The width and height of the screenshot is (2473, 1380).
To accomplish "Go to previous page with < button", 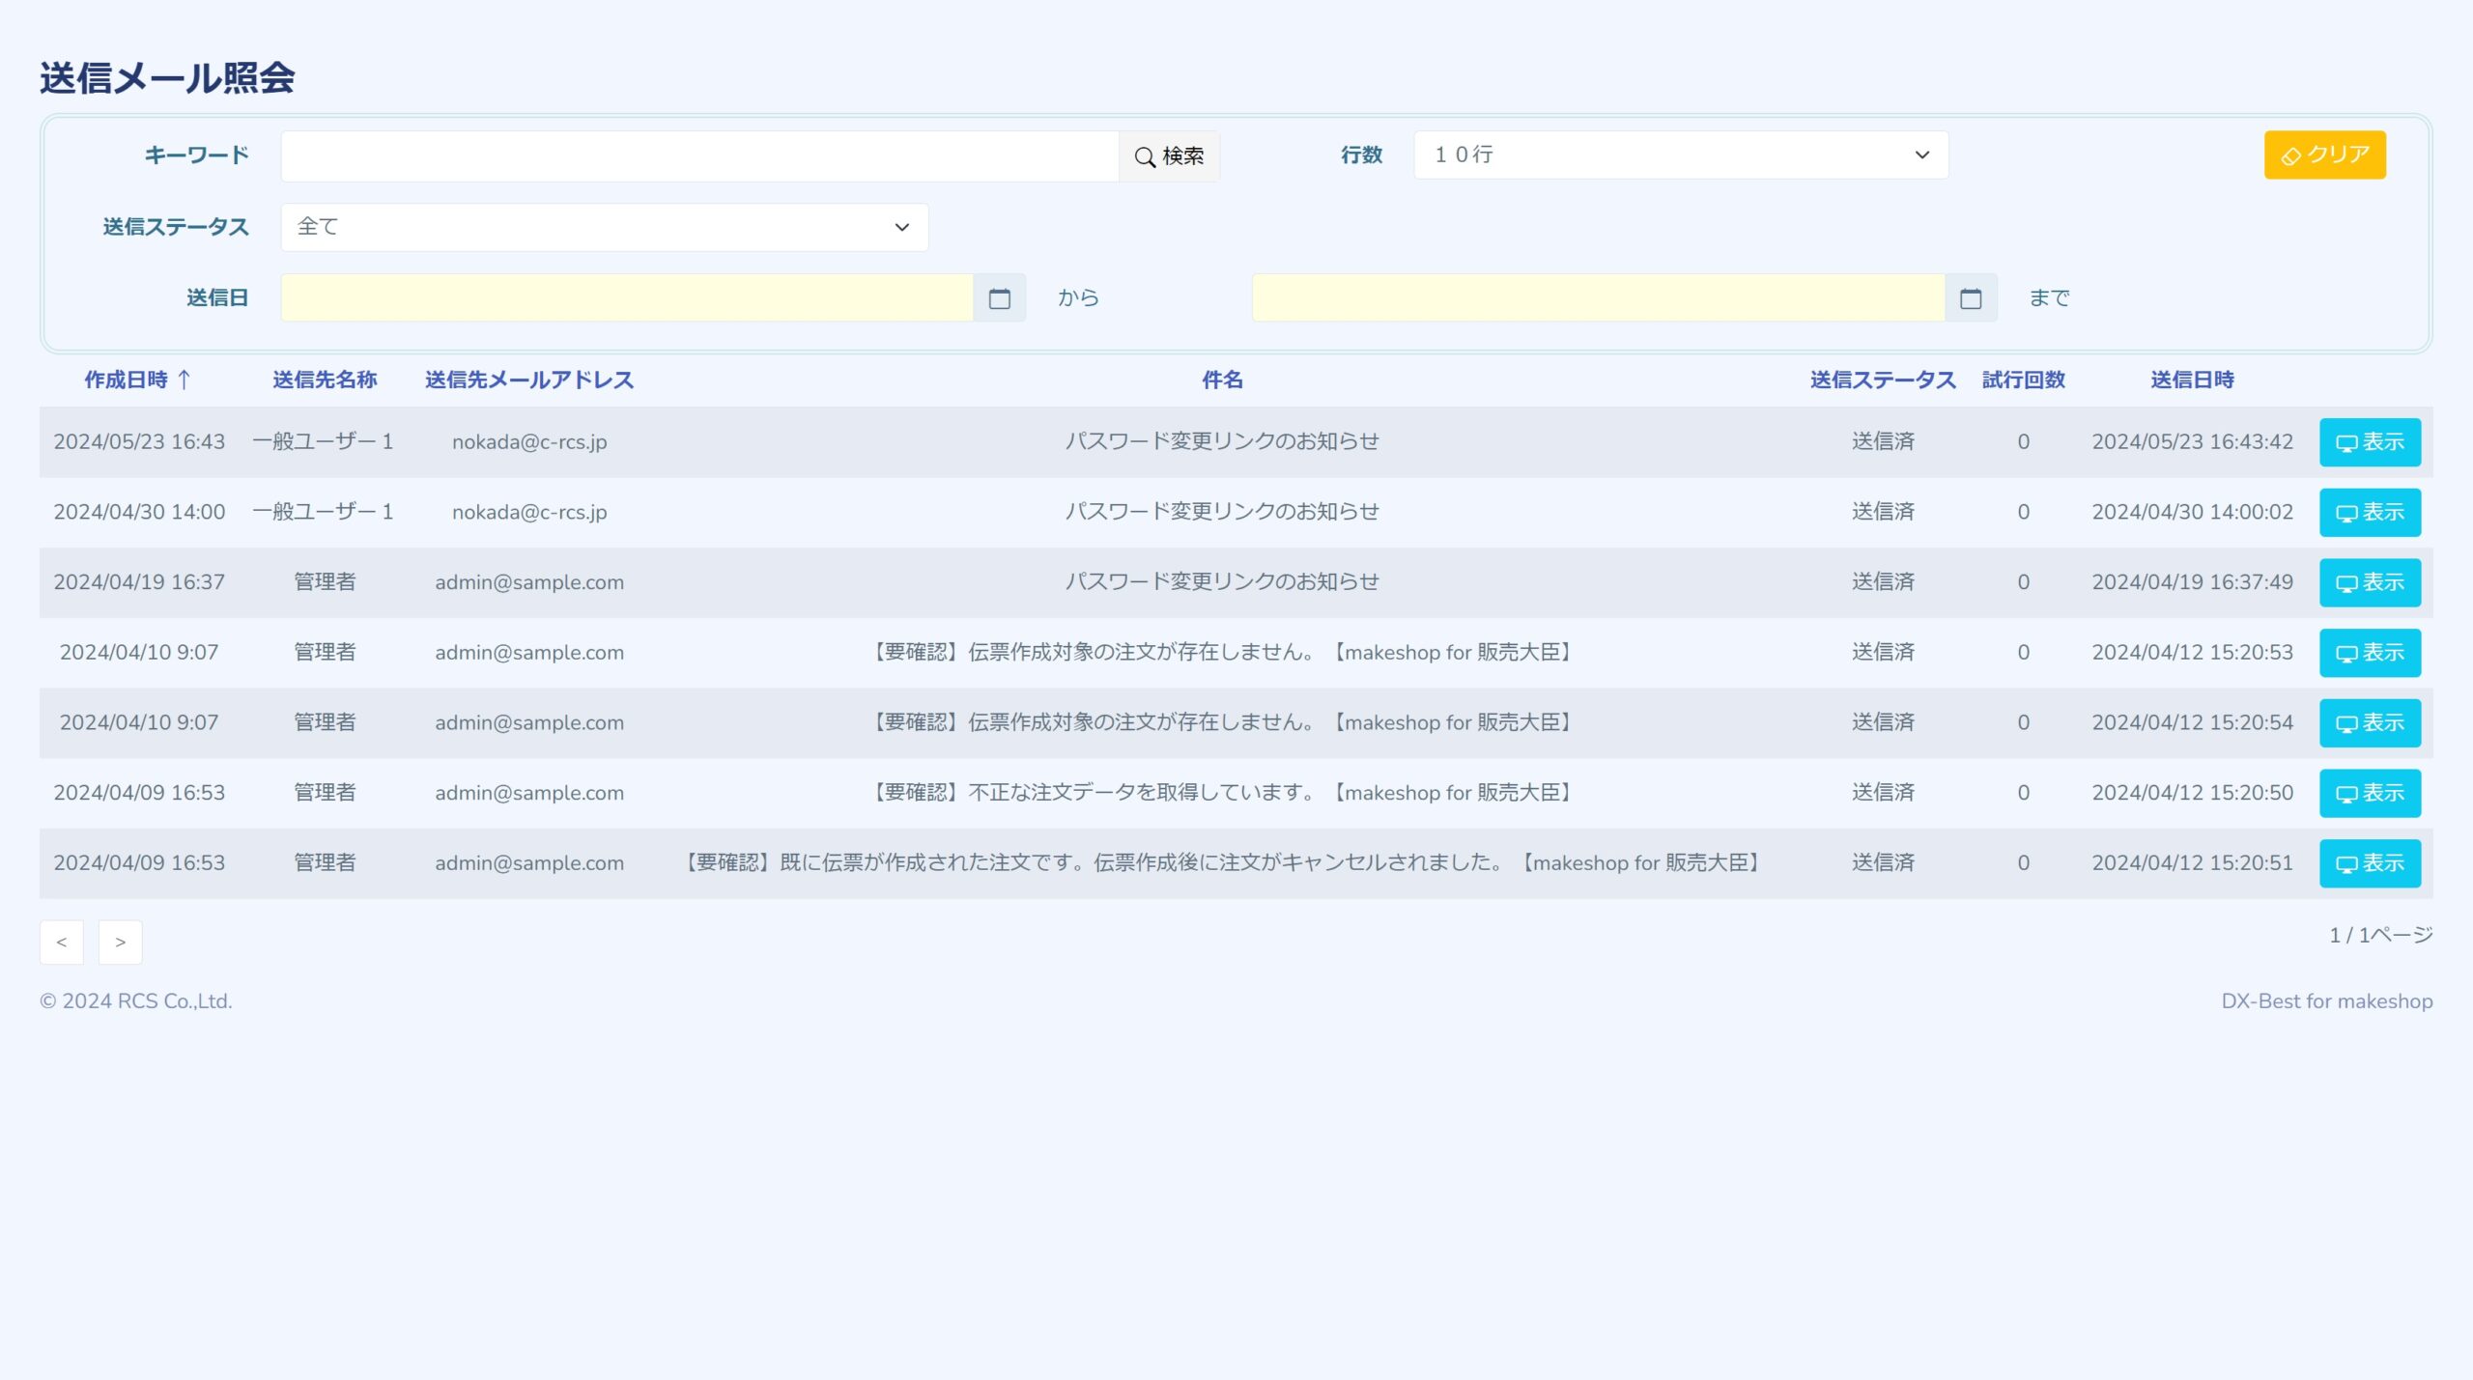I will (61, 942).
